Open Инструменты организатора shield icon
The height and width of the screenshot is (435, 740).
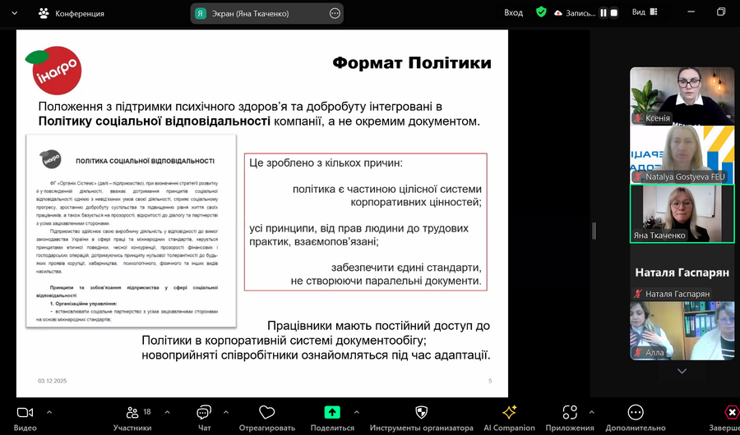(x=422, y=413)
